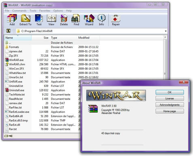Sort by the Size column header
Viewport: 193px width, 156px height.
pos(40,38)
